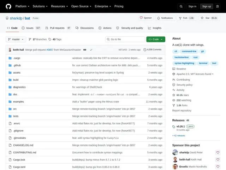Select the Code tab
The height and width of the screenshot is (170, 226).
click(12, 28)
